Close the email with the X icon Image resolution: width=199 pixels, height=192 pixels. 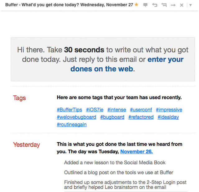click(182, 5)
